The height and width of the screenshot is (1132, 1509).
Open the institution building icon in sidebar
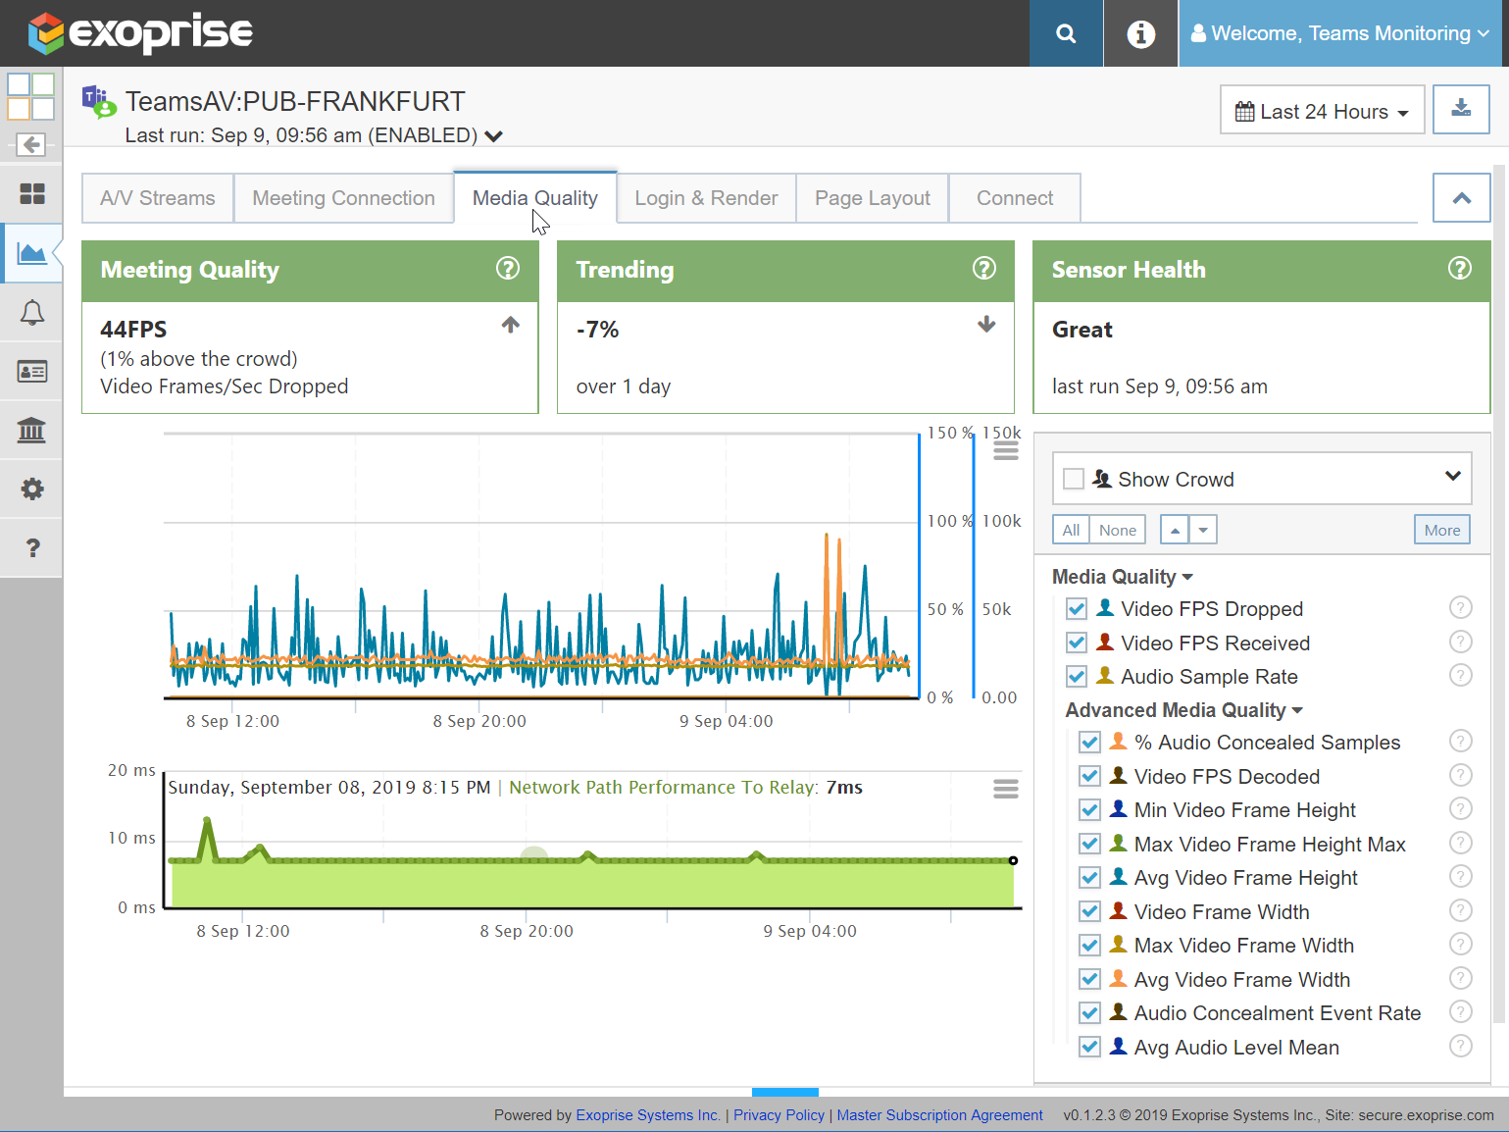coord(31,430)
